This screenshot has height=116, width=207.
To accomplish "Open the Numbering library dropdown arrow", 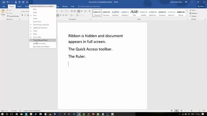I will pyautogui.click(x=64, y=11).
